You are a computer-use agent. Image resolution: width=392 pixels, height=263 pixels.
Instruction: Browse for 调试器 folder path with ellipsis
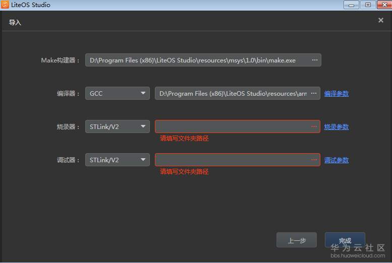[314, 160]
